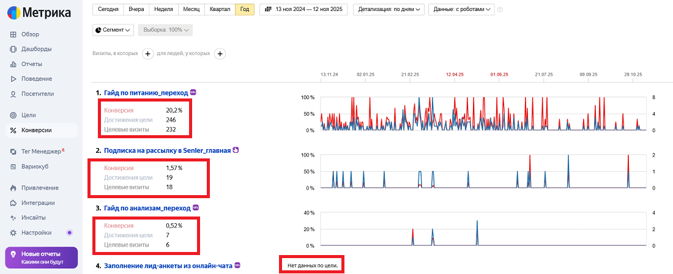Add a people condition with plus button
Viewport: 673px width, 274px height.
pyautogui.click(x=220, y=54)
